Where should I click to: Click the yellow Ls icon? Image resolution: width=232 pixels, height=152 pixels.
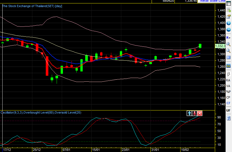click(229, 66)
